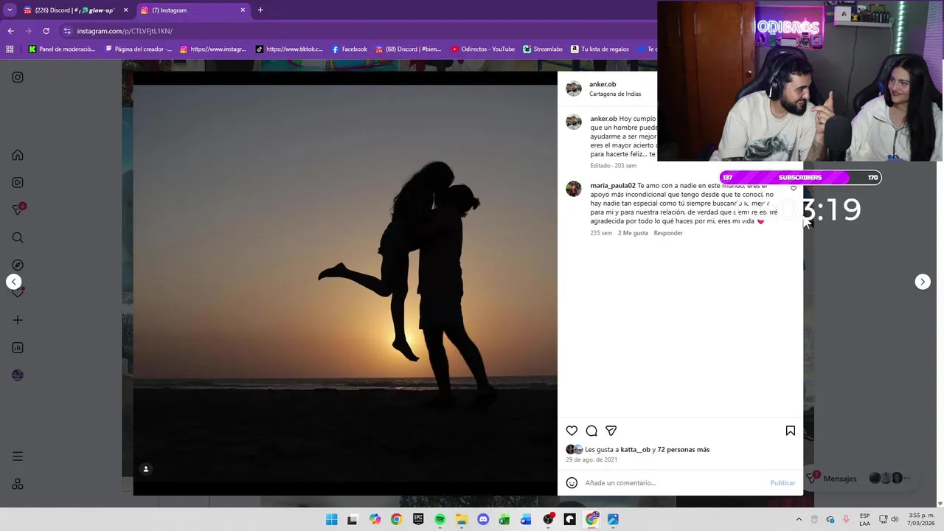Open Cartagena de Indias location link

[615, 94]
